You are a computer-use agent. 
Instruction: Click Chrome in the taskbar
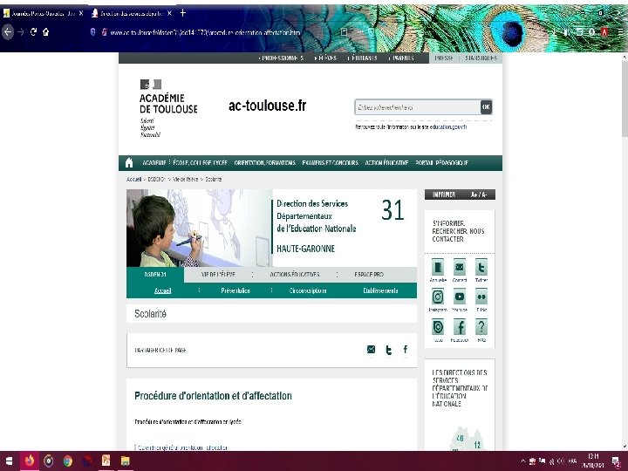68,461
